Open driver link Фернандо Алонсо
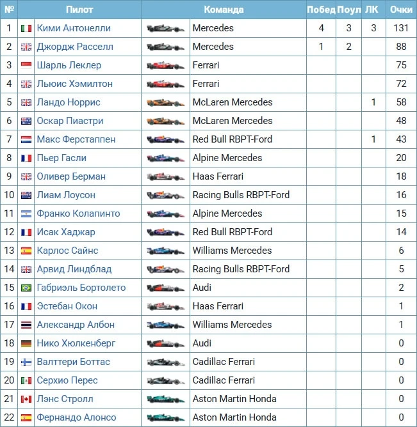Viewport: 417px width, 427px height. click(x=76, y=417)
